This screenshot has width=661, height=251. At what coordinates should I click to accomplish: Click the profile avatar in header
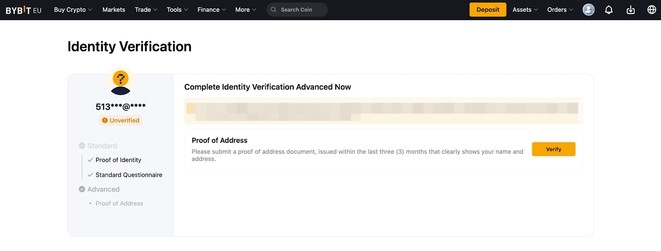(x=588, y=10)
